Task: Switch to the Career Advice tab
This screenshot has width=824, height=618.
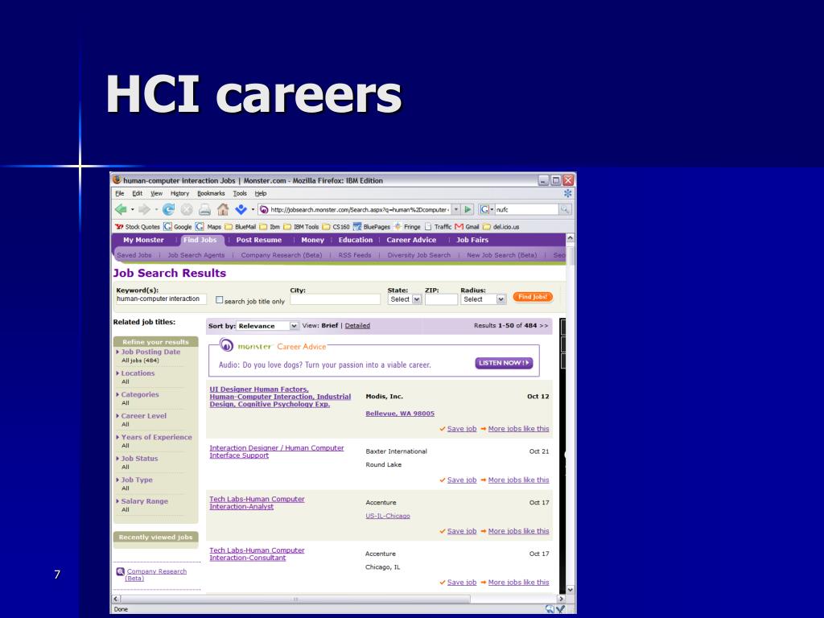Action: point(411,240)
